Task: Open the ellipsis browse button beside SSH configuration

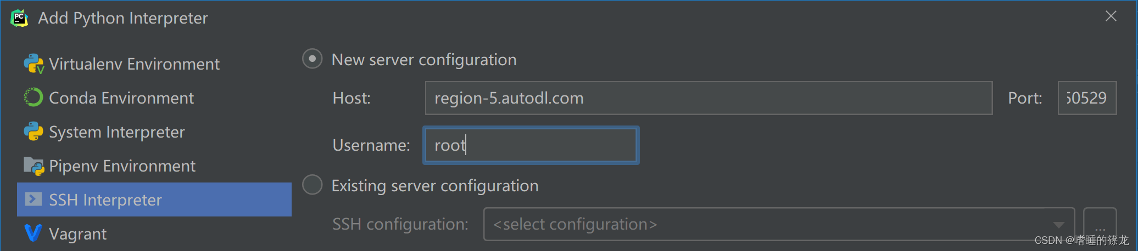Action: [1100, 224]
